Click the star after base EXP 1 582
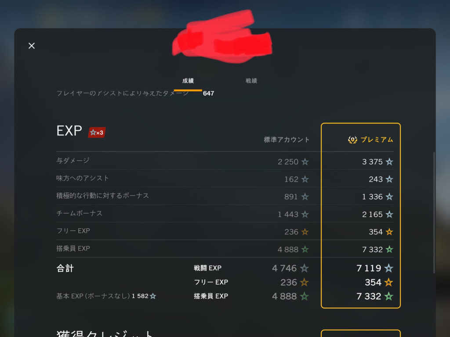Viewport: 450px width, 337px height. pyautogui.click(x=153, y=296)
